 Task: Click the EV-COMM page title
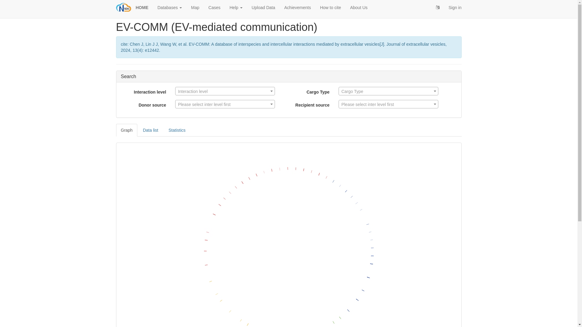click(x=216, y=27)
